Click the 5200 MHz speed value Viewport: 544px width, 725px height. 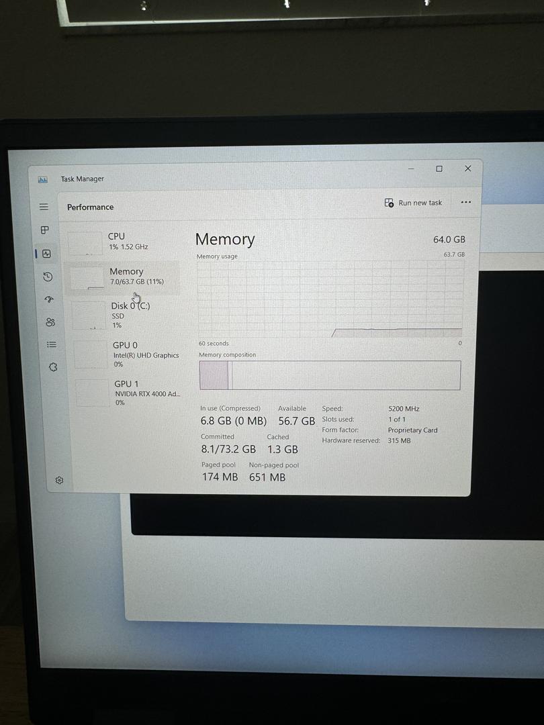[404, 409]
